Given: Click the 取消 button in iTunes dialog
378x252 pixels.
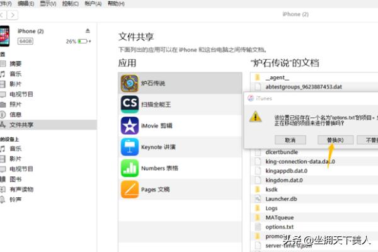Looking at the screenshot, I should click(x=290, y=140).
